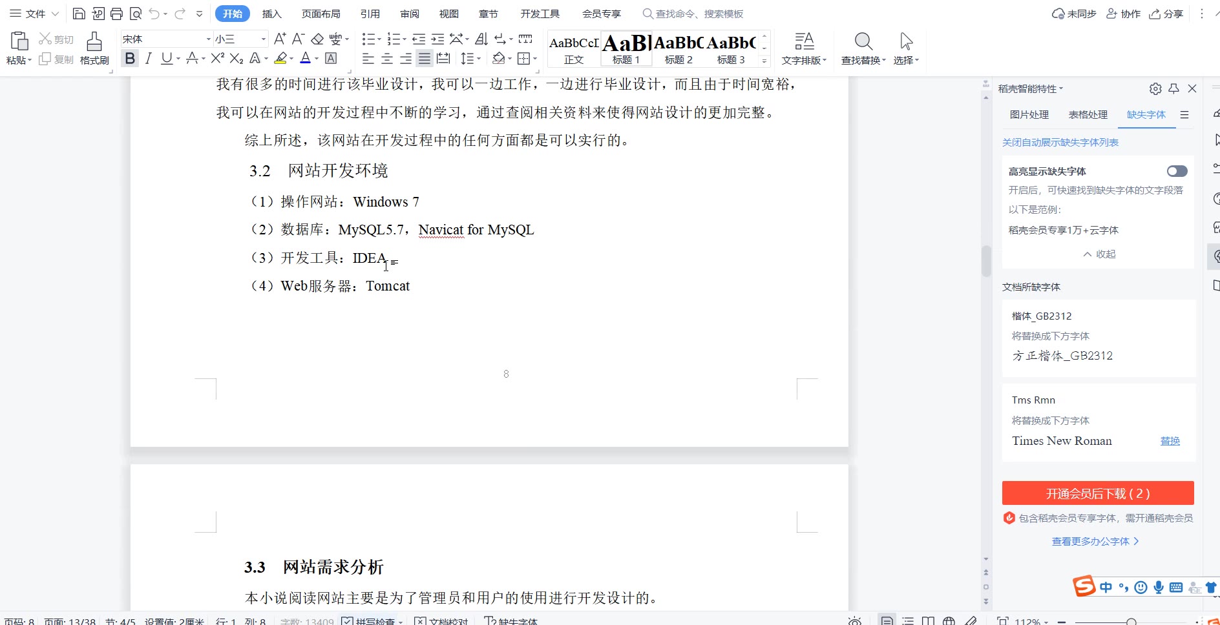Open highlight color picker
The height and width of the screenshot is (625, 1220).
tap(291, 59)
